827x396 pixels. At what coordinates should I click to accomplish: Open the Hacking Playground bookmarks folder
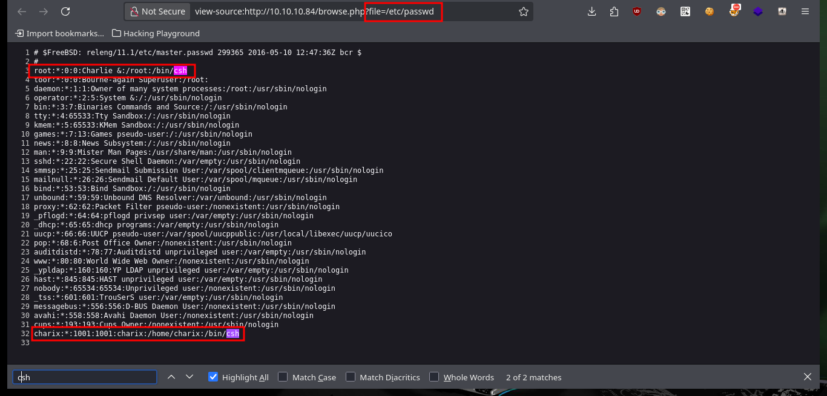(156, 33)
